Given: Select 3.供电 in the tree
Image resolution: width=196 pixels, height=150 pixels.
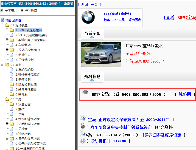Looking at the screenshot, I should coord(20,114).
